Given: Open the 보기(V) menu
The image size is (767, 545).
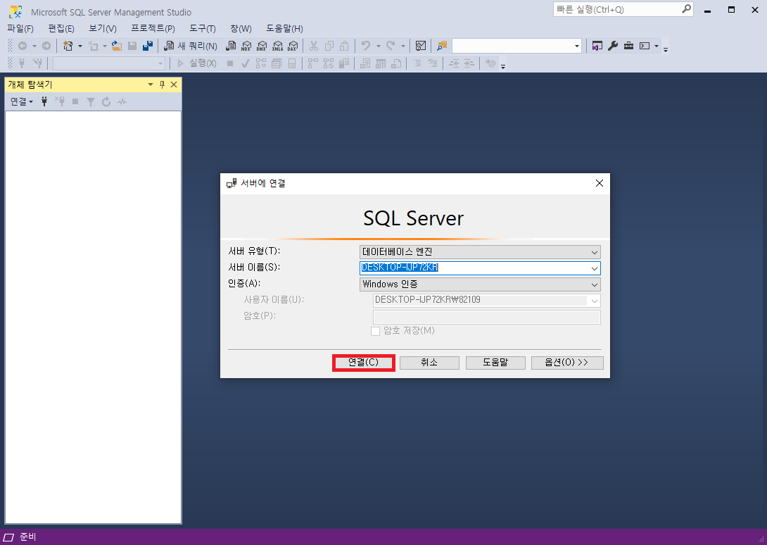Looking at the screenshot, I should [x=103, y=29].
